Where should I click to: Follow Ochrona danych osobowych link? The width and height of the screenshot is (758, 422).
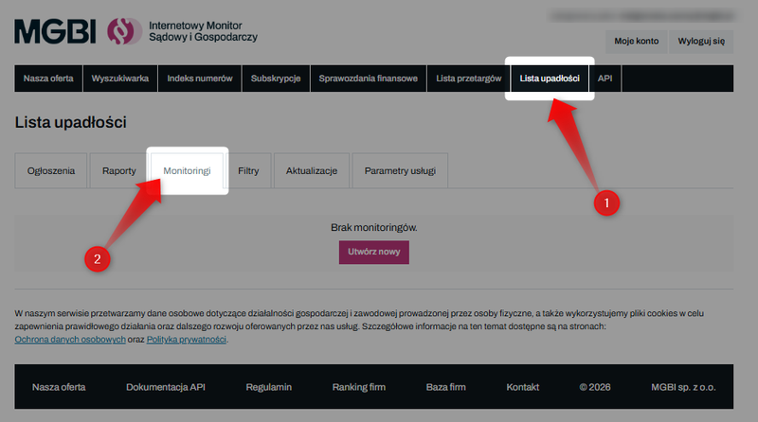tap(70, 339)
